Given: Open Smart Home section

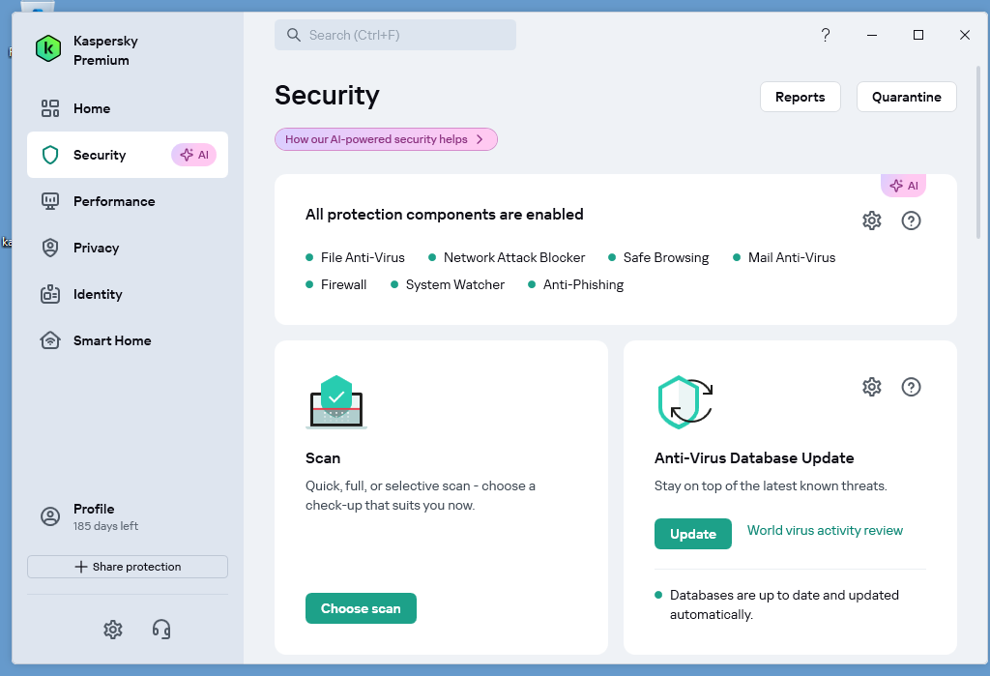Looking at the screenshot, I should (128, 340).
